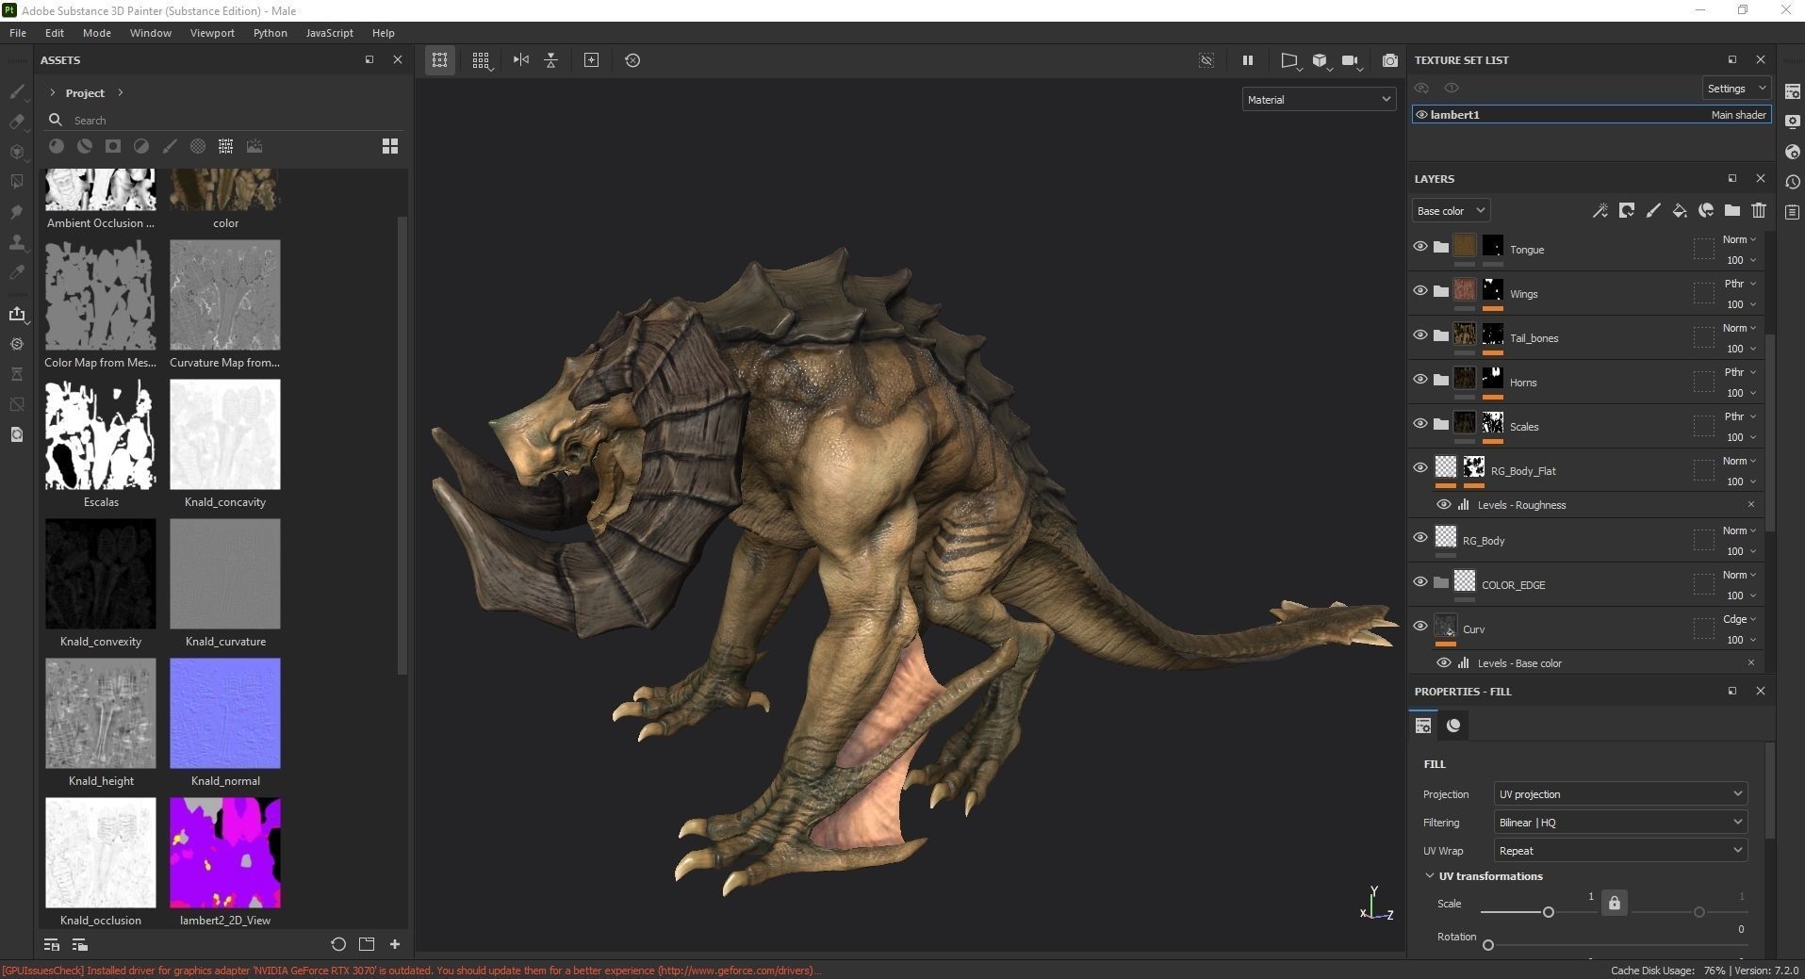
Task: Collapse the UV transformations section
Action: click(1430, 876)
